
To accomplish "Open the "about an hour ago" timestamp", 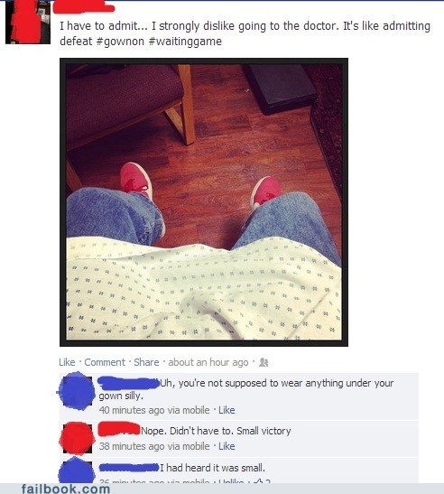I will [x=208, y=363].
